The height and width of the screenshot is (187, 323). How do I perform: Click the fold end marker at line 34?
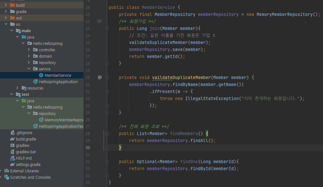point(107,176)
